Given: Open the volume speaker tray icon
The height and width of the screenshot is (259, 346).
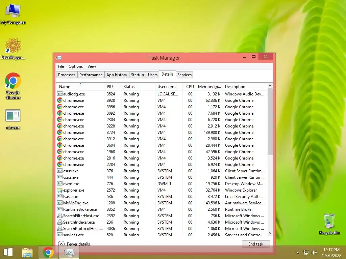Looking at the screenshot, I should coord(314,253).
